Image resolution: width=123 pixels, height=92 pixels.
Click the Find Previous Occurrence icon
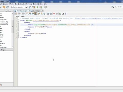point(30,14)
